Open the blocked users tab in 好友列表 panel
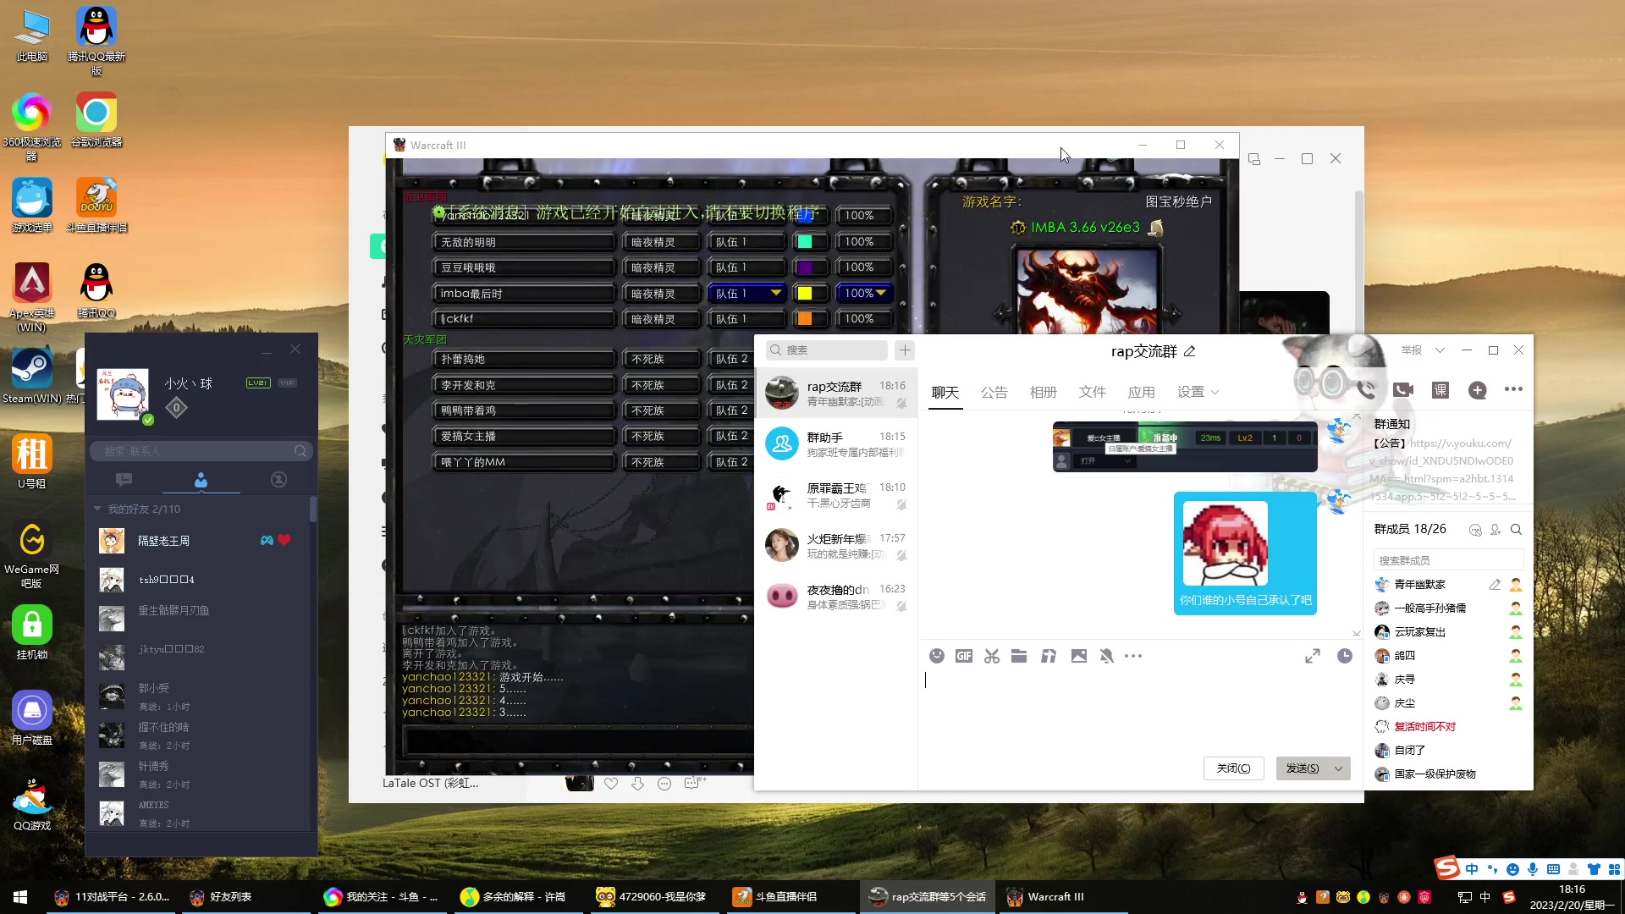This screenshot has height=914, width=1625. (x=278, y=480)
